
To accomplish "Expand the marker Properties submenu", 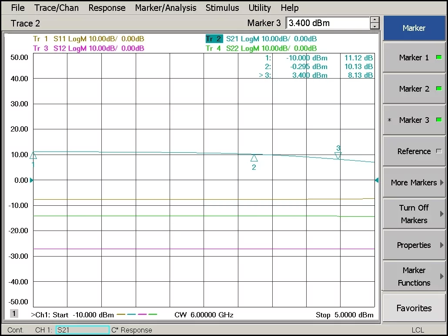I will [414, 245].
